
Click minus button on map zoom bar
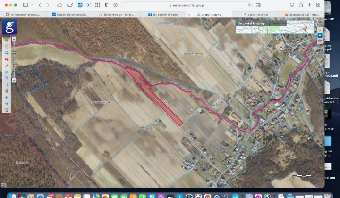[x=14, y=81]
